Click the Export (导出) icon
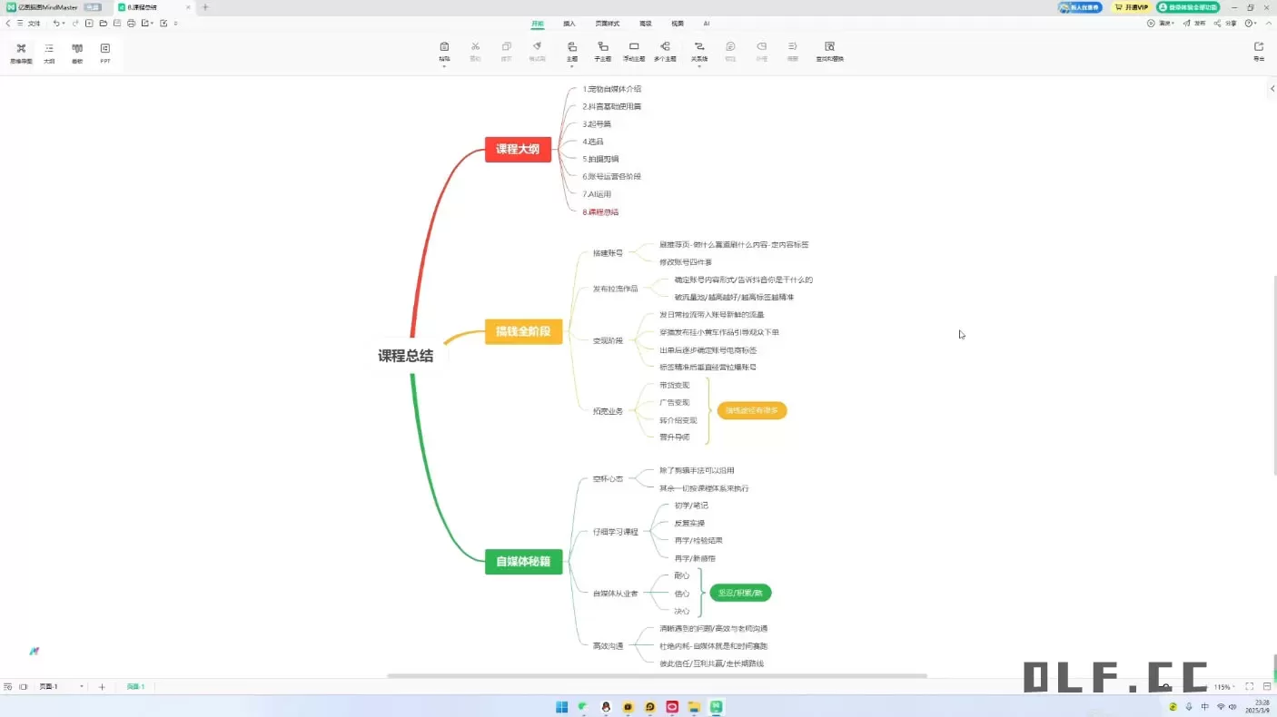The width and height of the screenshot is (1277, 717). pyautogui.click(x=1258, y=51)
